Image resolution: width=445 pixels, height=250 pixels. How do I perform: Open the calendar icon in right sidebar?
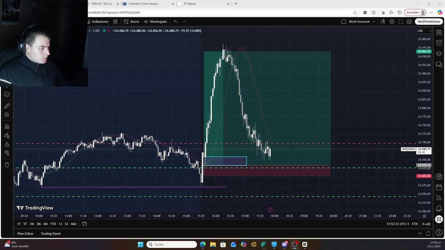[439, 187]
